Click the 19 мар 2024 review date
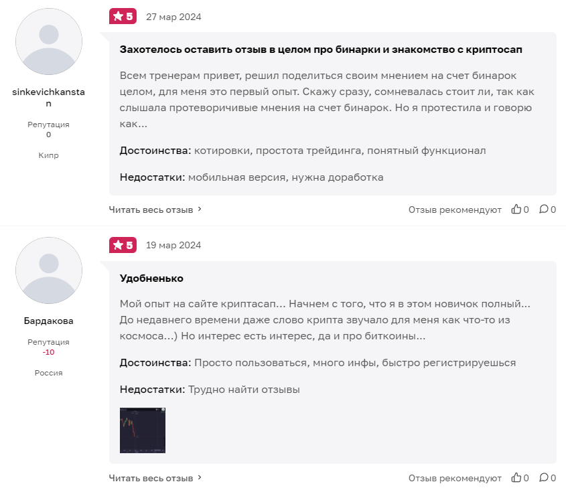The width and height of the screenshot is (566, 494). click(173, 245)
